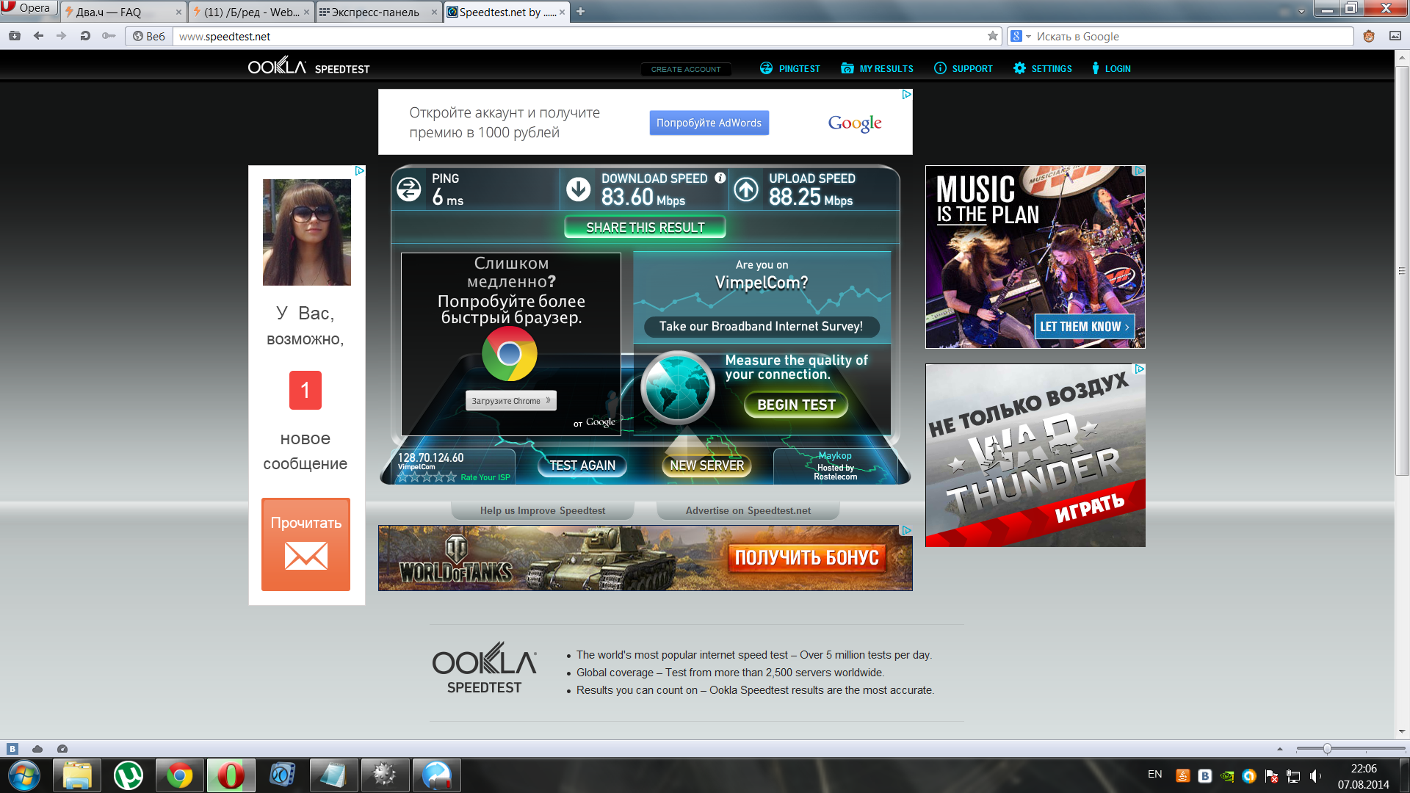
Task: Click SHARE THIS RESULT button
Action: tap(645, 228)
